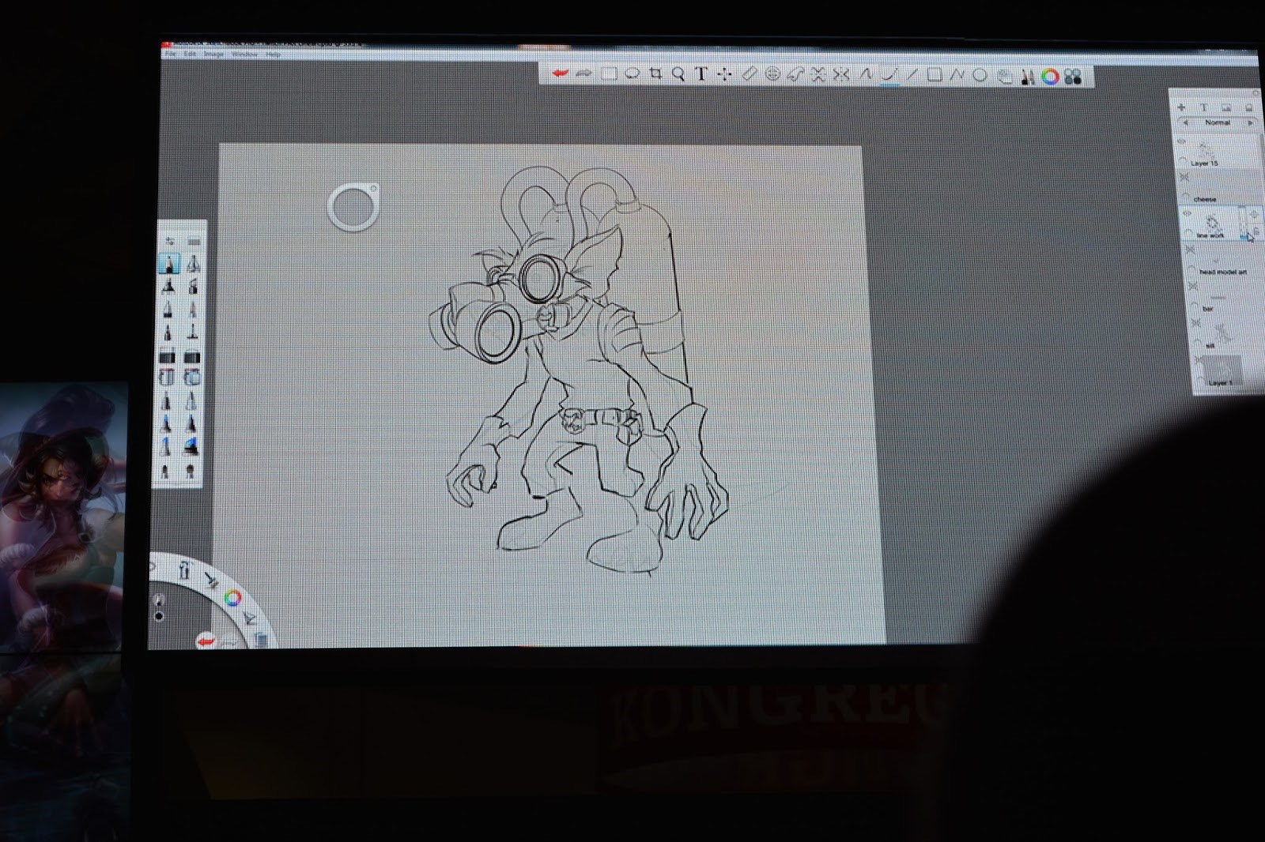Toggle the Ruler guide
Image resolution: width=1265 pixels, height=842 pixels.
749,74
